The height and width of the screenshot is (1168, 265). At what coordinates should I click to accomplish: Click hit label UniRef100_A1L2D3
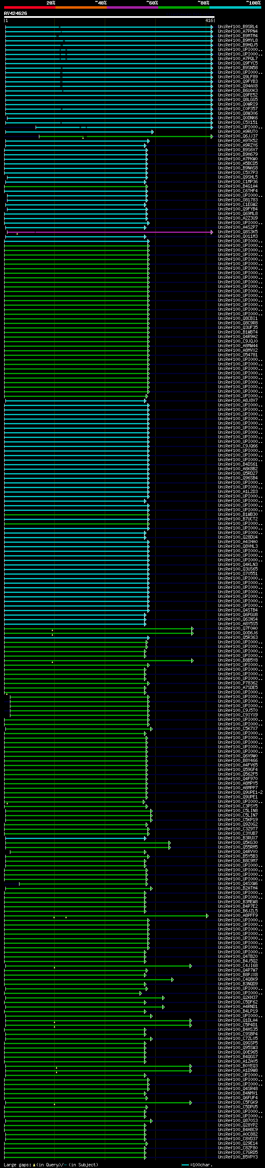pyautogui.click(x=238, y=491)
